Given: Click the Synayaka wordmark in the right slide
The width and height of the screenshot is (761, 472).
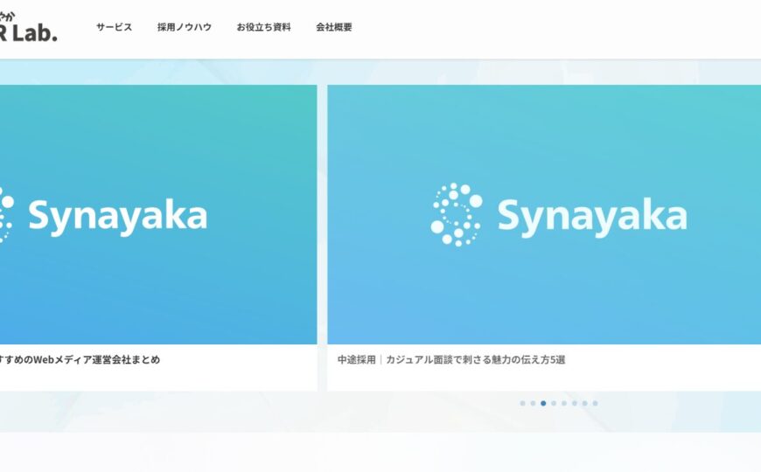Looking at the screenshot, I should (592, 218).
